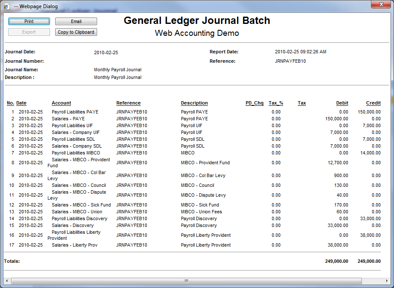Click the Tax_% column header

(x=276, y=103)
